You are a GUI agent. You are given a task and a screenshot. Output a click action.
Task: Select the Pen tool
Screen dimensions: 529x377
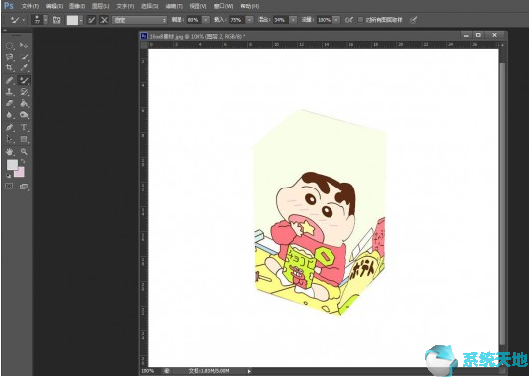point(10,127)
